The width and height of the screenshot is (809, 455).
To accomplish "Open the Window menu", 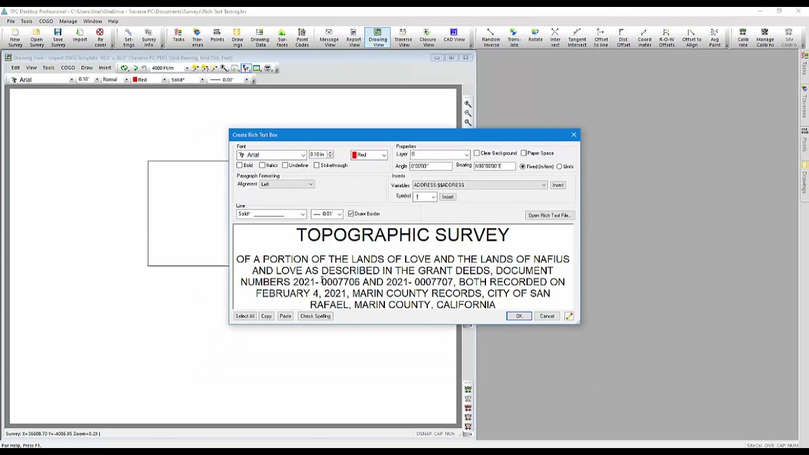I will pyautogui.click(x=92, y=21).
